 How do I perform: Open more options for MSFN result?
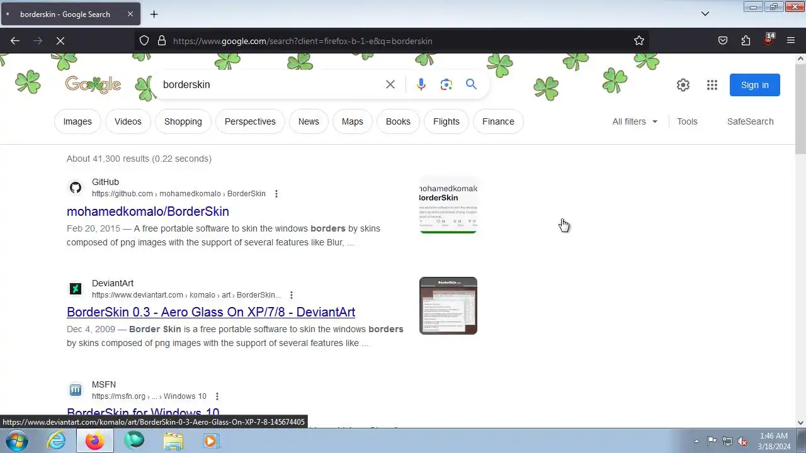click(x=217, y=396)
